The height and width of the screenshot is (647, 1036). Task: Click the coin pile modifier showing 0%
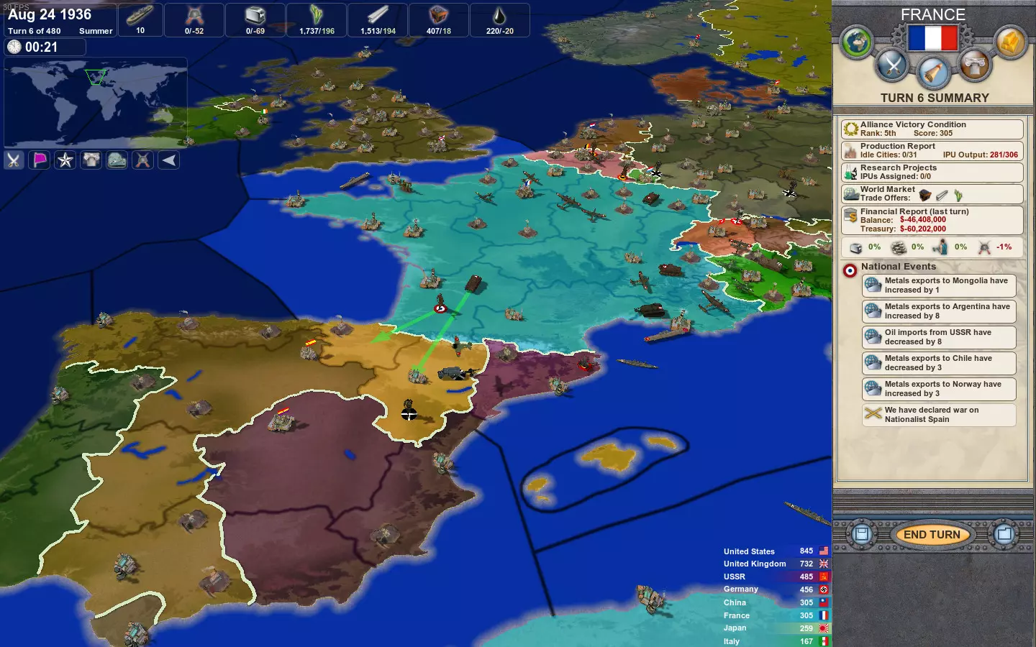pyautogui.click(x=907, y=247)
